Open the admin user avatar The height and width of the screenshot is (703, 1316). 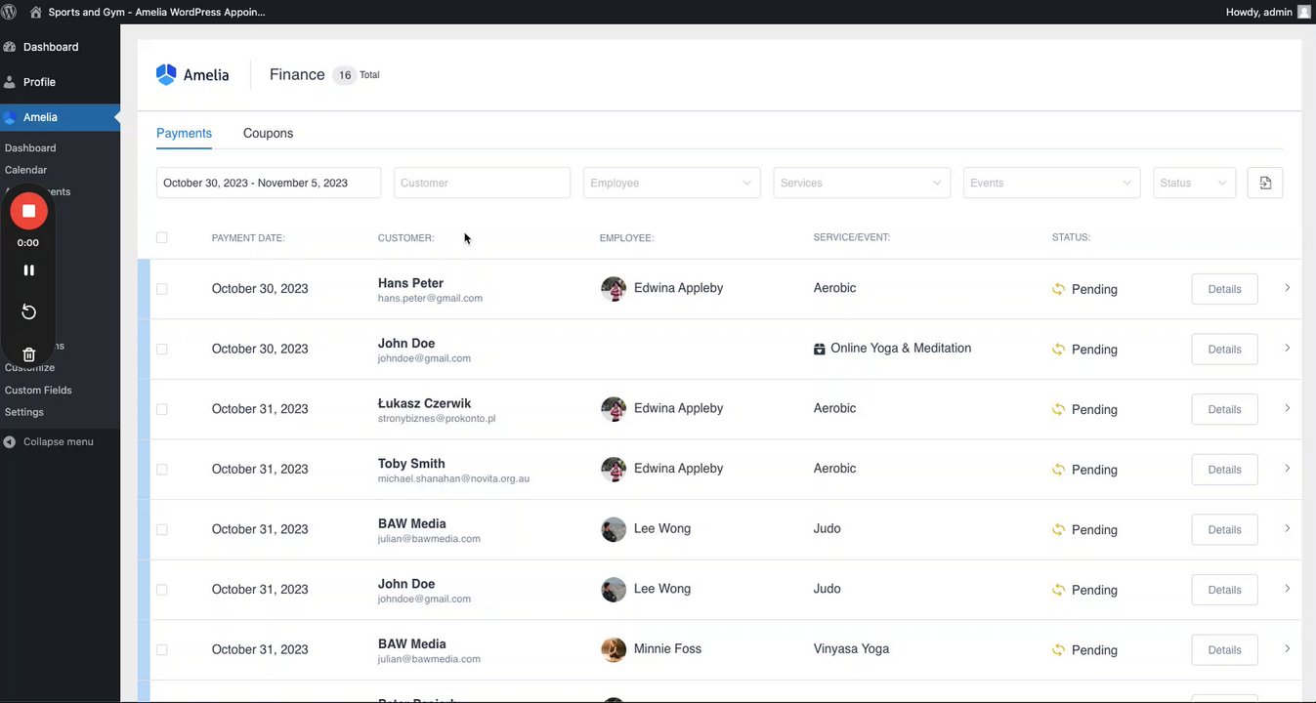click(1303, 12)
